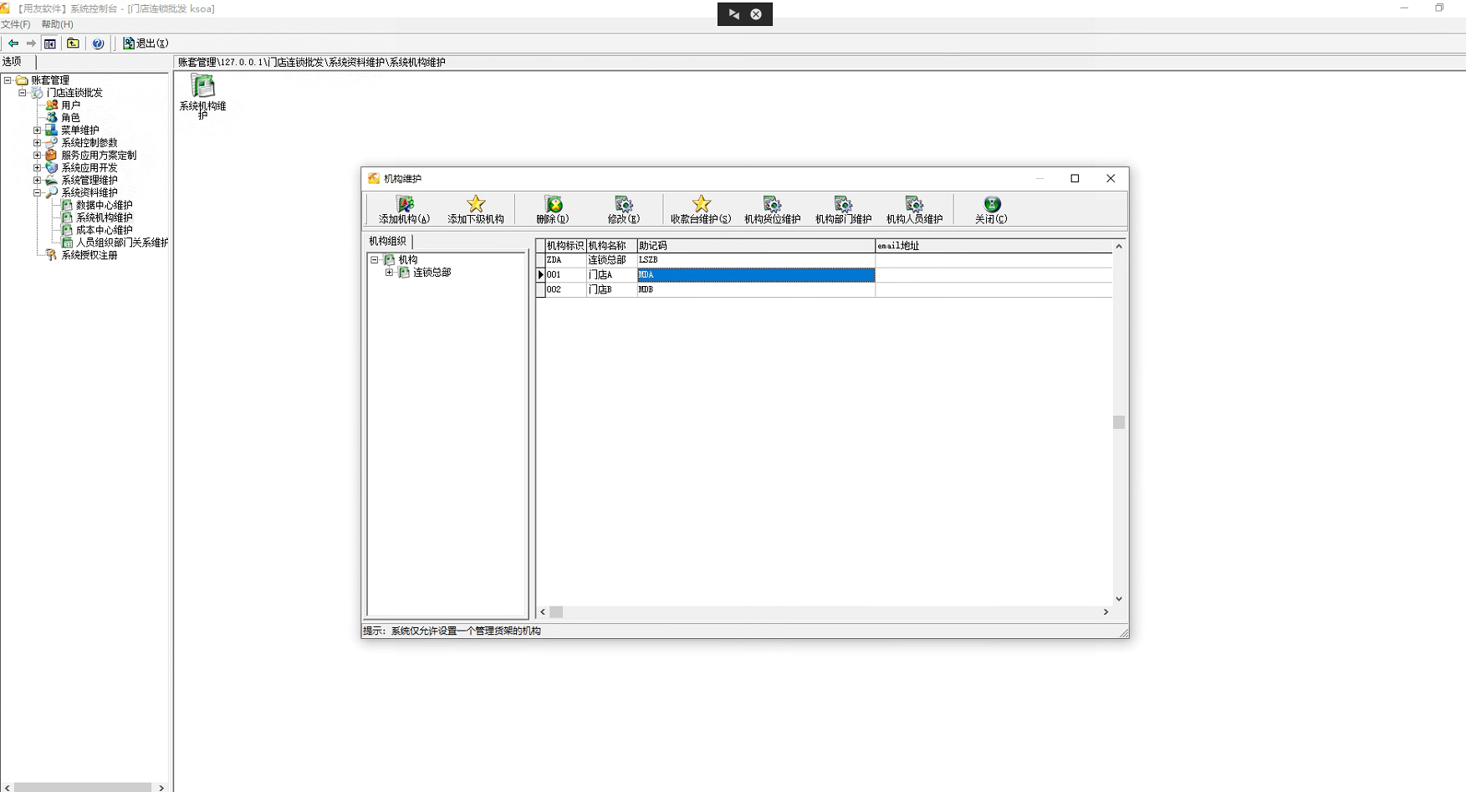Open the 帮助(H) menu
The width and height of the screenshot is (1466, 792).
[x=57, y=24]
